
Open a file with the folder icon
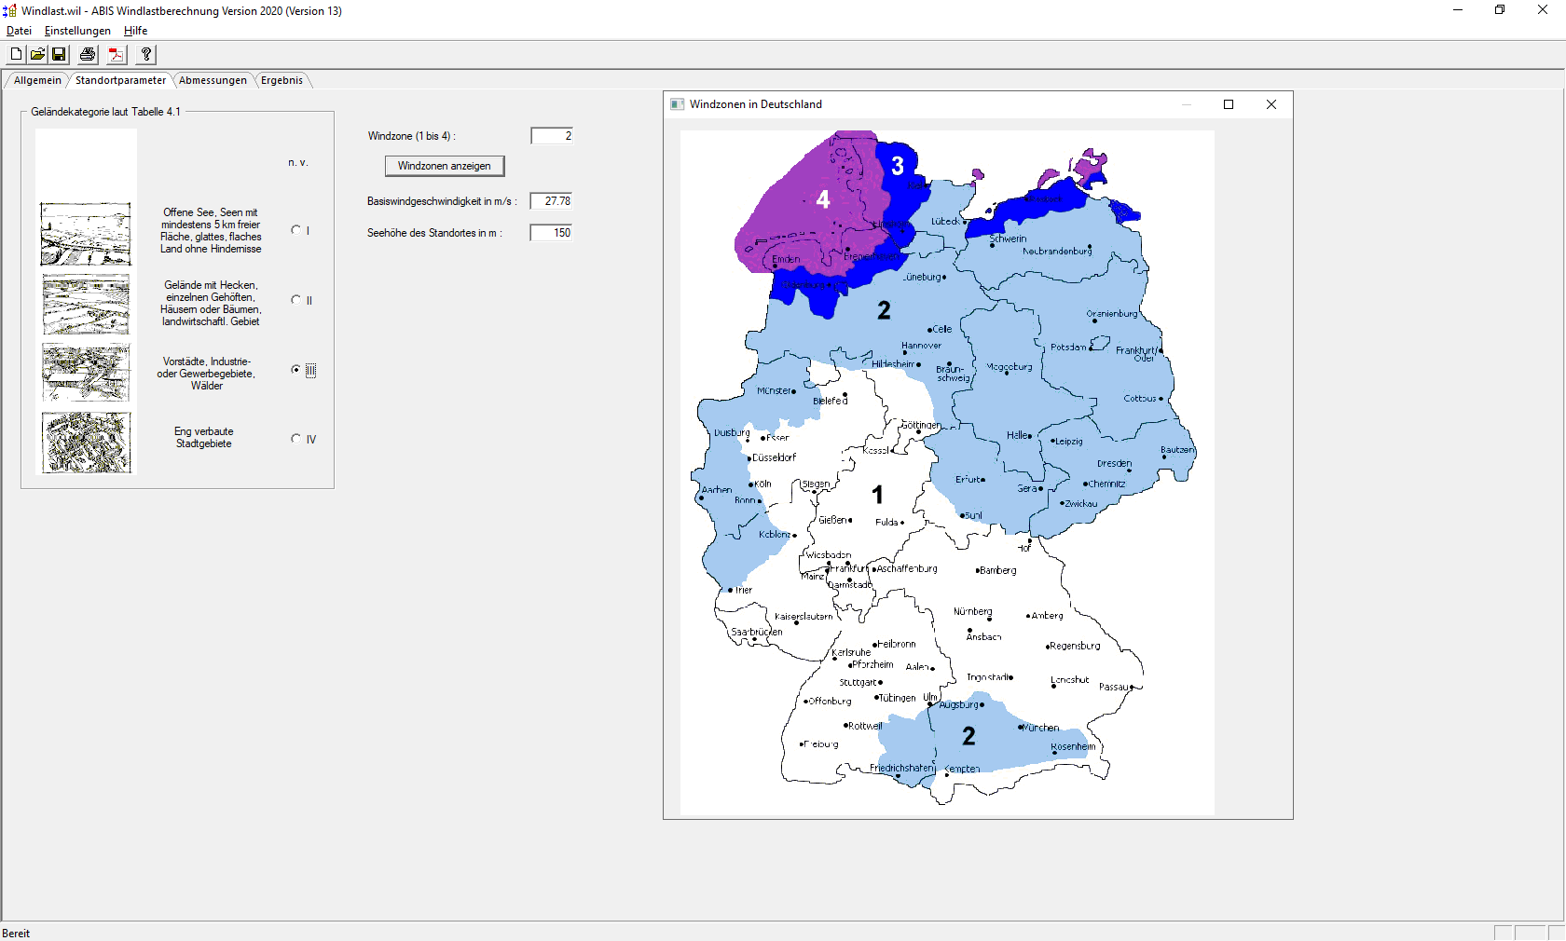point(37,54)
